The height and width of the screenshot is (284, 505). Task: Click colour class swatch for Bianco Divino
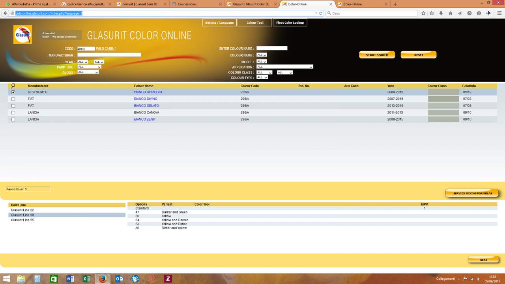coord(443,99)
